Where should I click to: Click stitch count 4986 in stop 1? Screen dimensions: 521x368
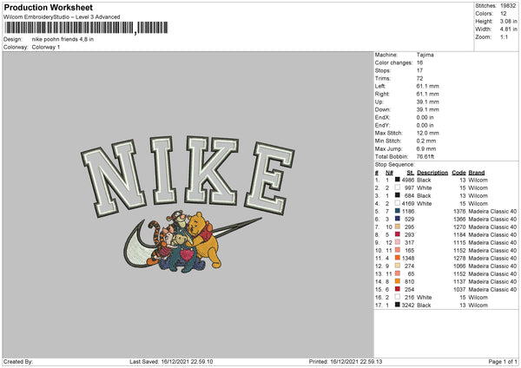[x=408, y=180]
